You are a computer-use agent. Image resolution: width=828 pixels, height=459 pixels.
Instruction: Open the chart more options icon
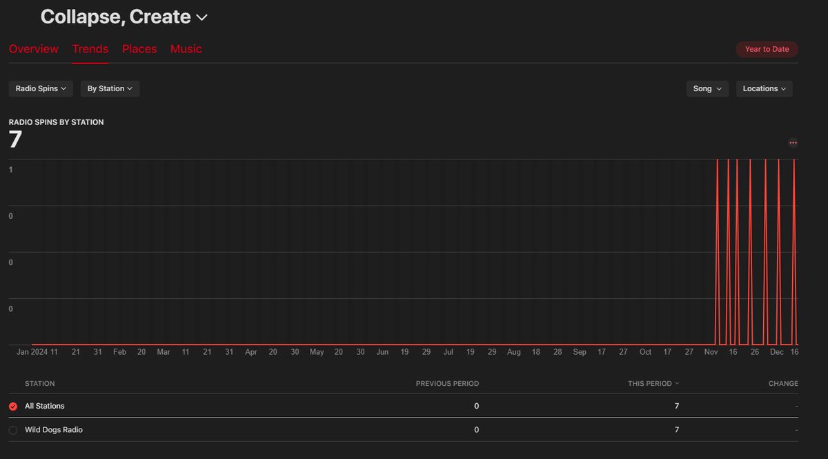coord(793,143)
